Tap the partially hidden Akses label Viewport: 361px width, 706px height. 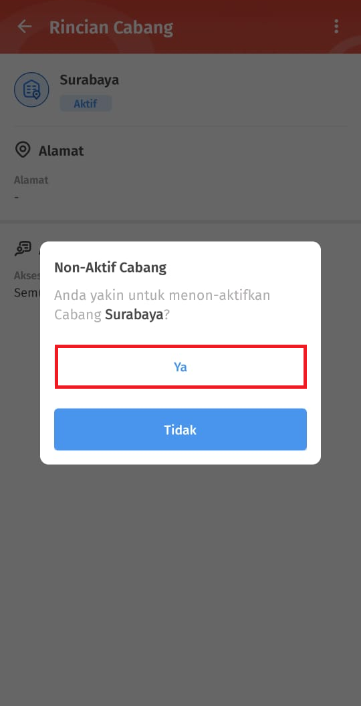[27, 276]
